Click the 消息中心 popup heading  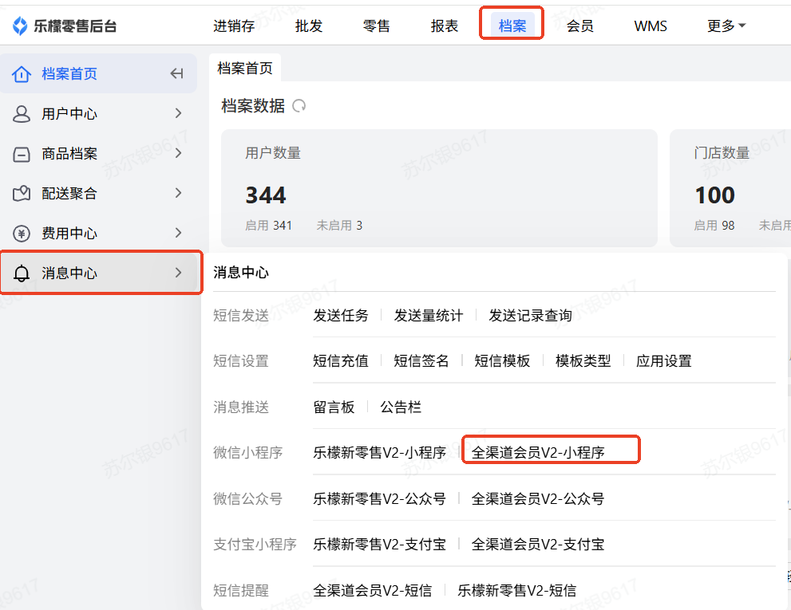click(x=240, y=273)
